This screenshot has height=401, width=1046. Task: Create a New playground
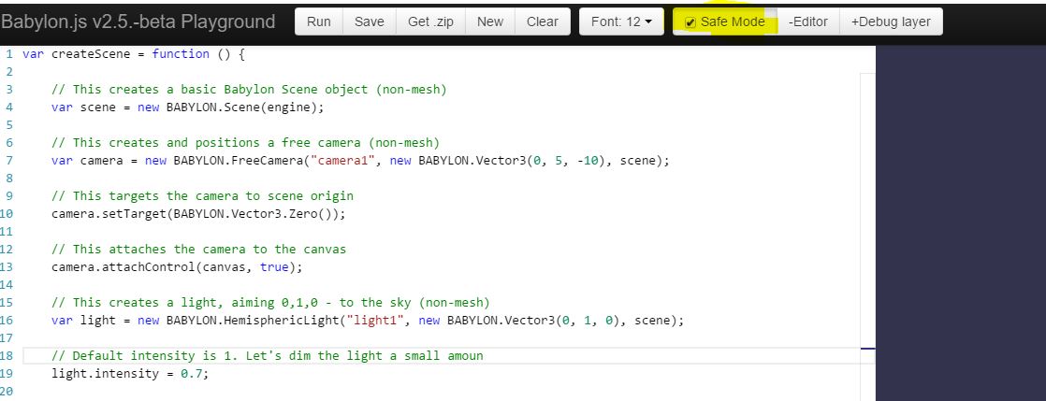click(x=489, y=21)
